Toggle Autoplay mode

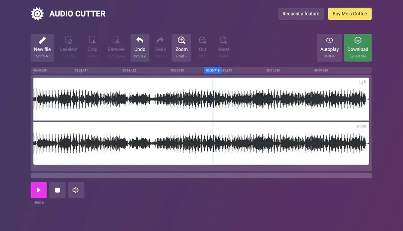(x=329, y=48)
